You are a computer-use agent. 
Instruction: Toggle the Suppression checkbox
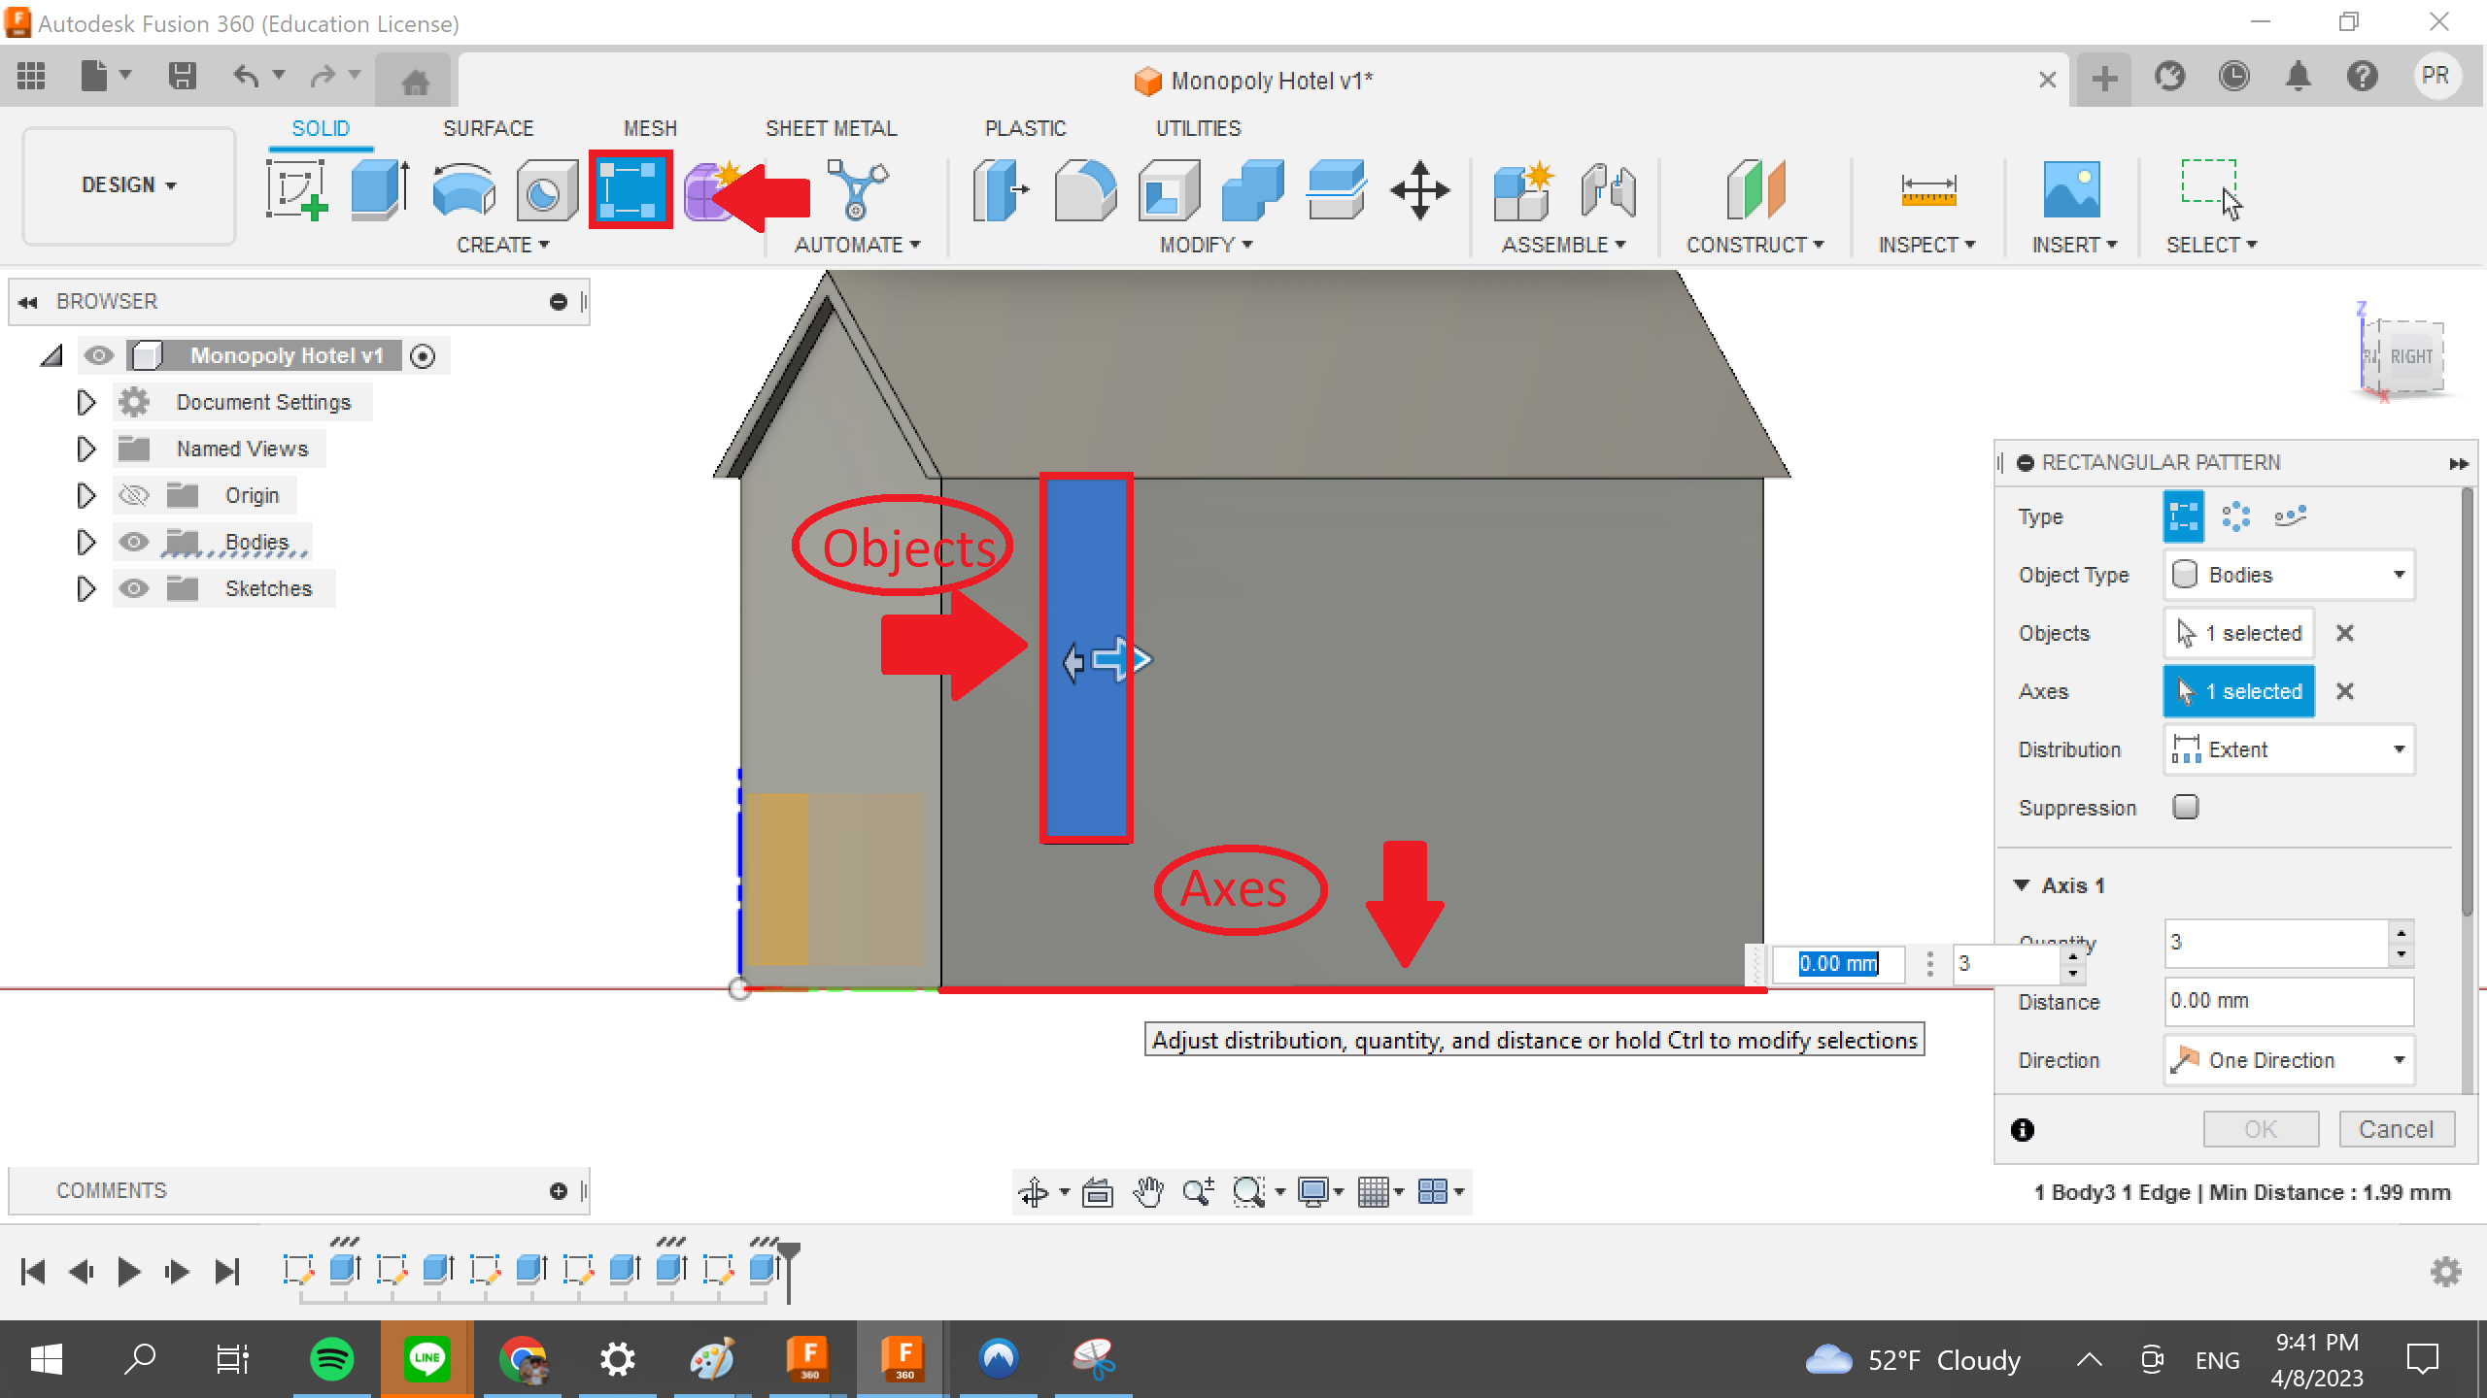pos(2186,807)
